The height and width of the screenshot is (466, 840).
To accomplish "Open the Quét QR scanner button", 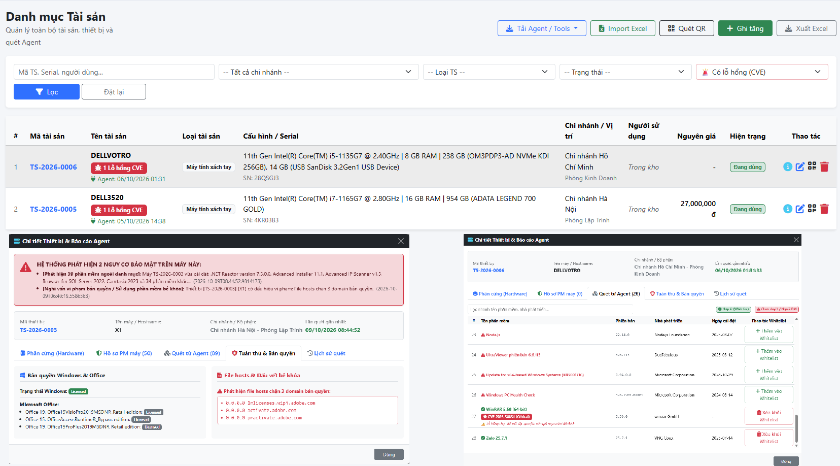I will (687, 28).
